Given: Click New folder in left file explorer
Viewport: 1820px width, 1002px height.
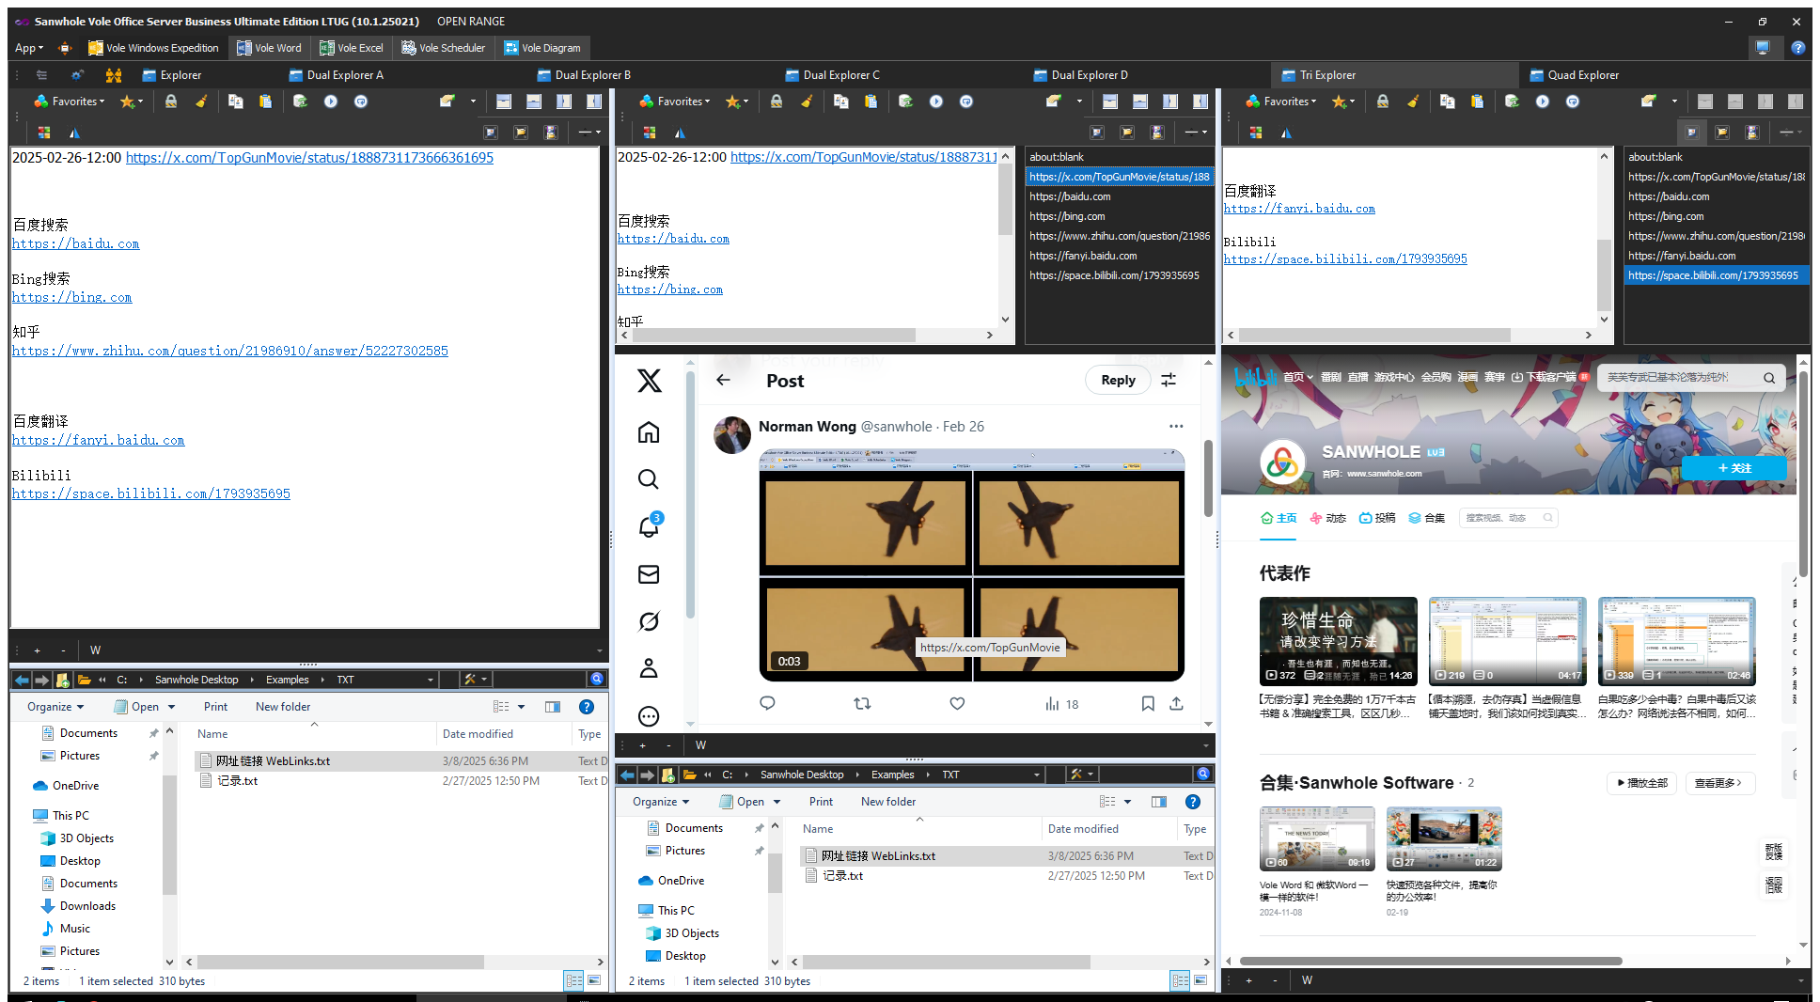Looking at the screenshot, I should tap(283, 707).
